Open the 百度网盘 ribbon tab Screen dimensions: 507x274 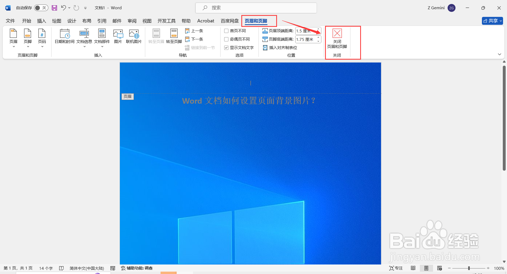coord(229,21)
